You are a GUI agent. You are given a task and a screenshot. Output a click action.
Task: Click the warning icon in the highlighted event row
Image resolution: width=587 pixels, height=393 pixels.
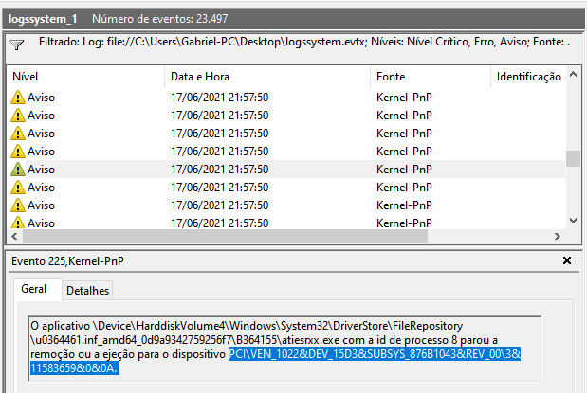[x=17, y=169]
